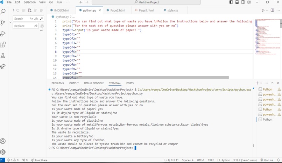This screenshot has width=282, height=163.
Task: Close the python.py tab
Action: [100, 10]
